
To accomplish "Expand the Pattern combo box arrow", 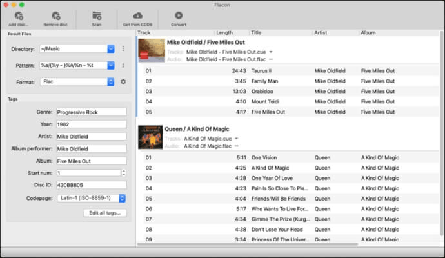I will 111,65.
